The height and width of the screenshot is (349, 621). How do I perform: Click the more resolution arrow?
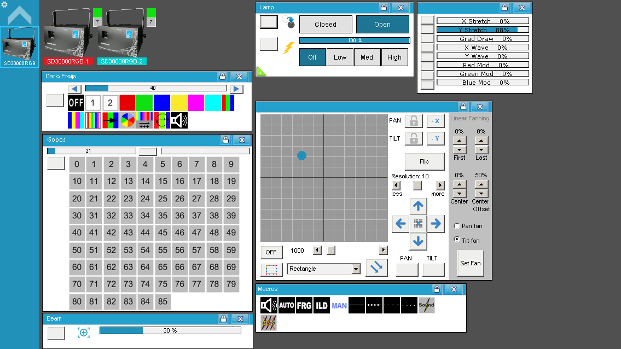(440, 185)
